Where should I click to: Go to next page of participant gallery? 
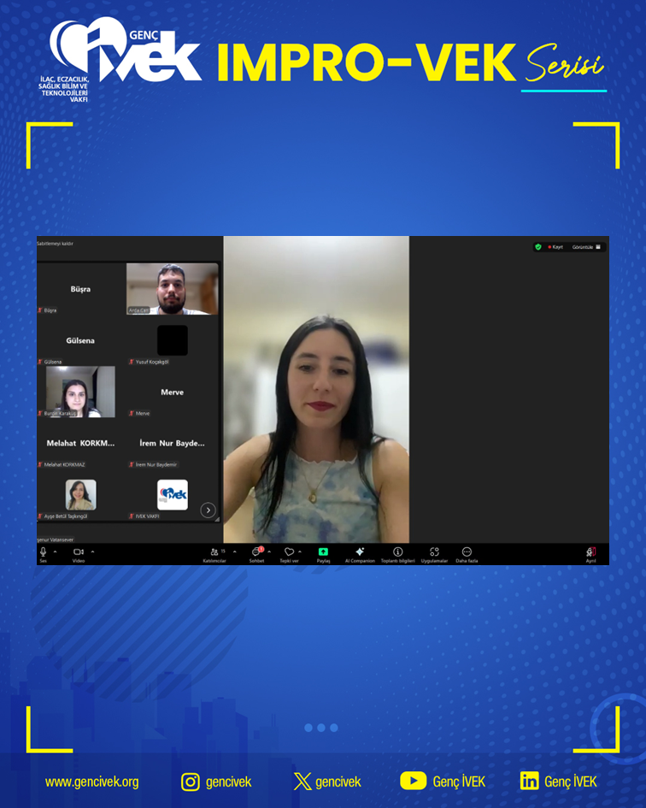pyautogui.click(x=208, y=510)
